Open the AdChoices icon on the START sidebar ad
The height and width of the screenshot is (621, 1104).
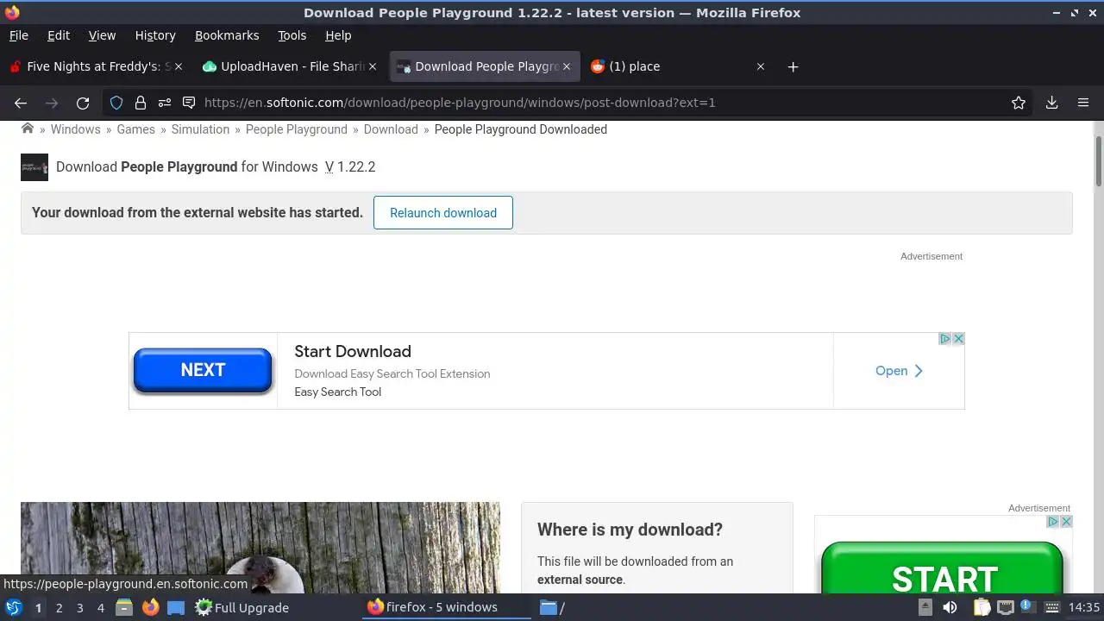(x=1053, y=522)
